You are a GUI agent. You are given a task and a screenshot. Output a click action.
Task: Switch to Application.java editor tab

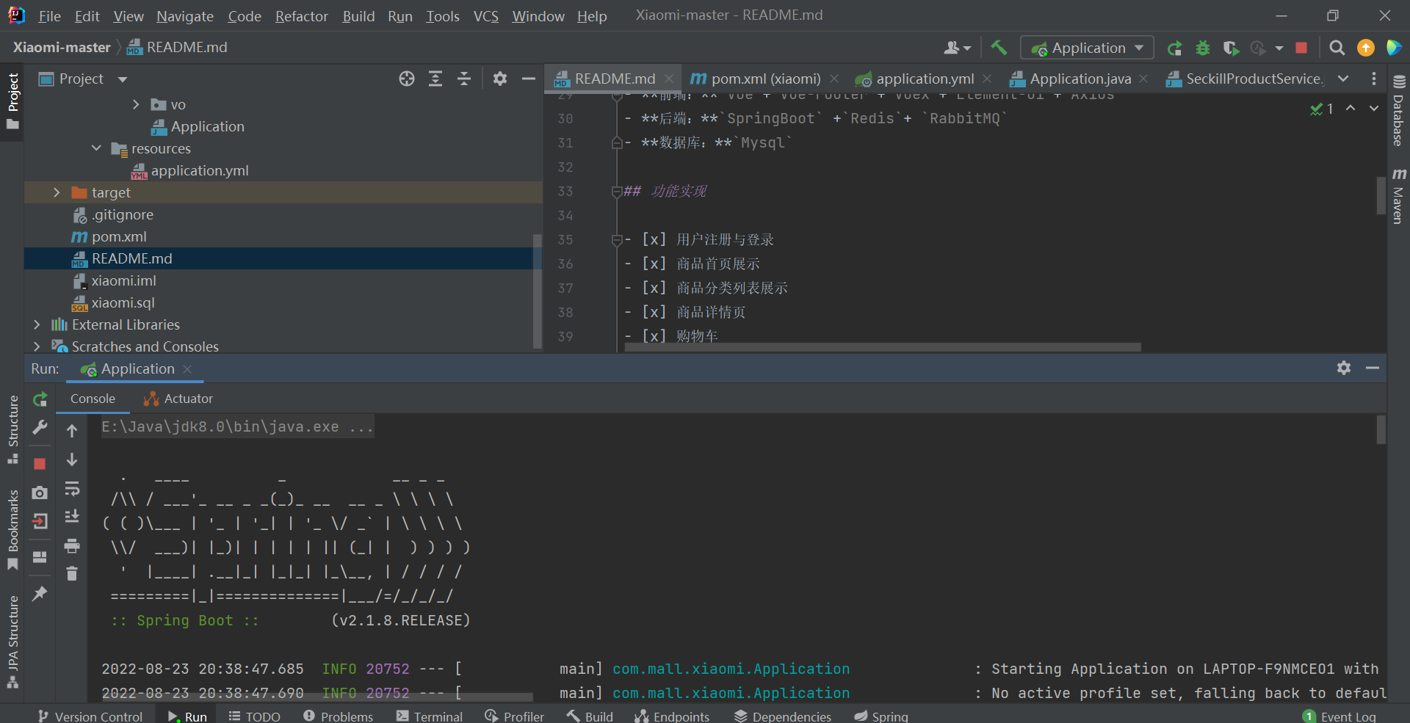click(x=1080, y=79)
